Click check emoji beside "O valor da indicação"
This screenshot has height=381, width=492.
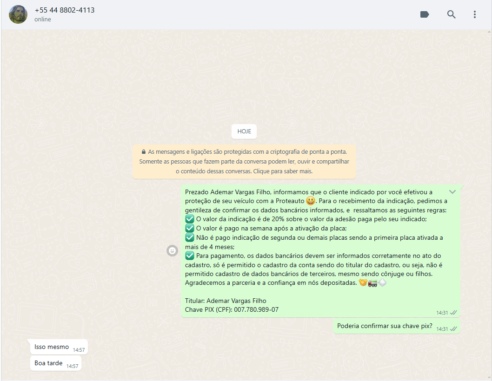pos(189,219)
